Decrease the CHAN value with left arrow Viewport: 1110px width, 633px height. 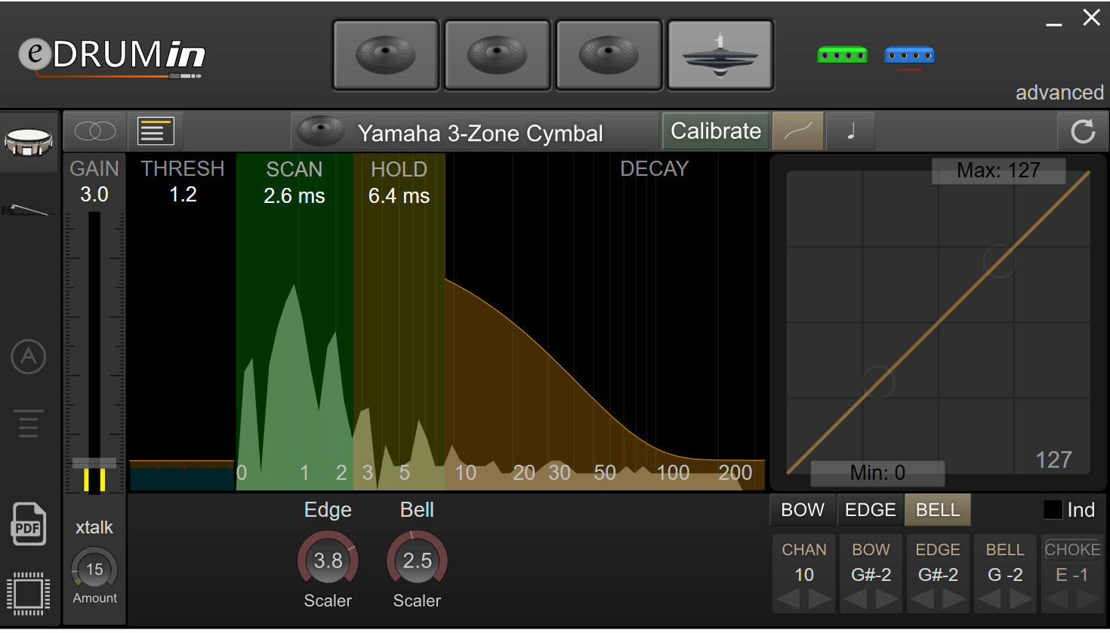tap(788, 600)
